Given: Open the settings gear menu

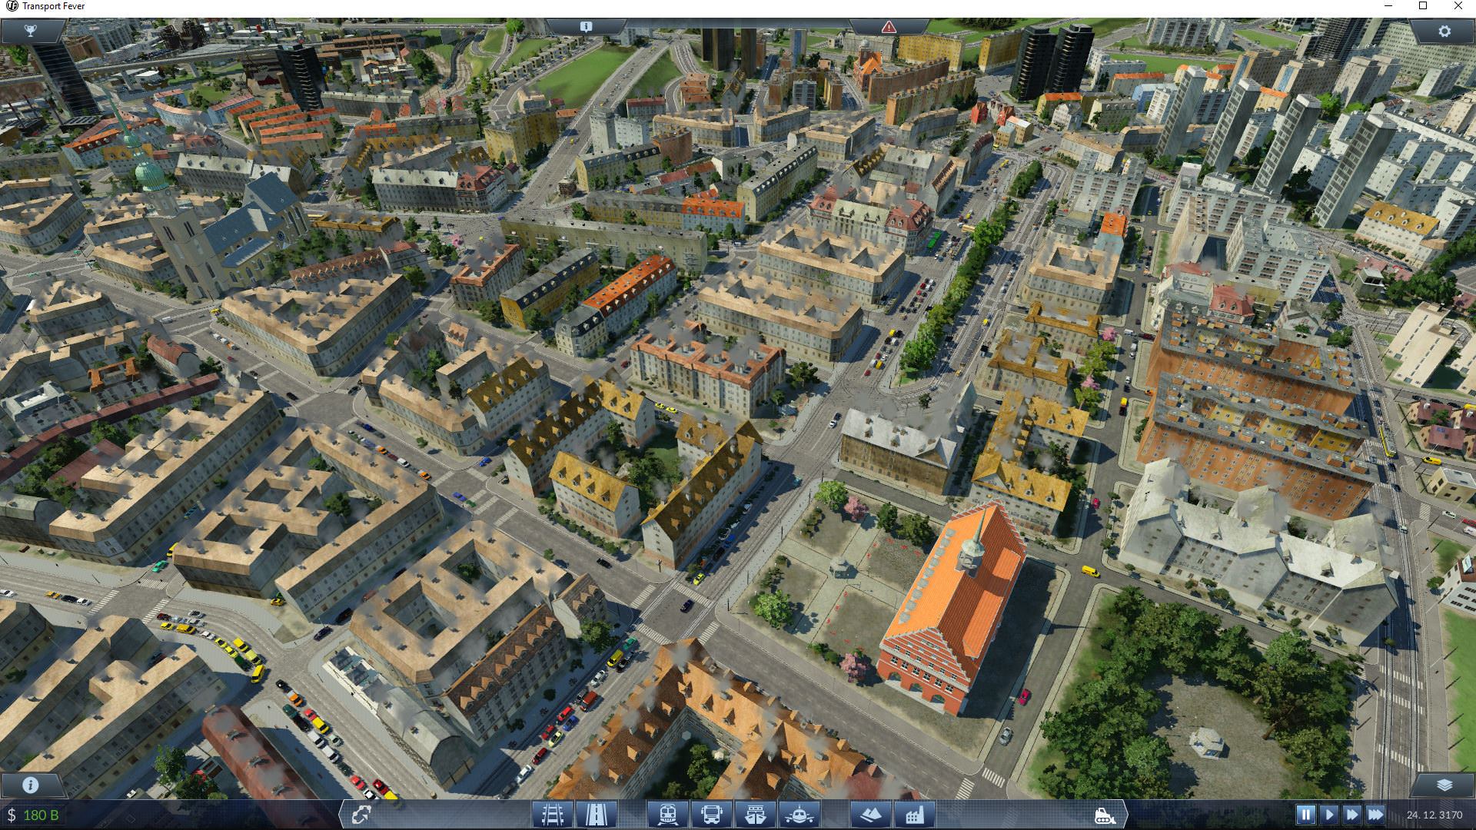Looking at the screenshot, I should [x=1444, y=31].
